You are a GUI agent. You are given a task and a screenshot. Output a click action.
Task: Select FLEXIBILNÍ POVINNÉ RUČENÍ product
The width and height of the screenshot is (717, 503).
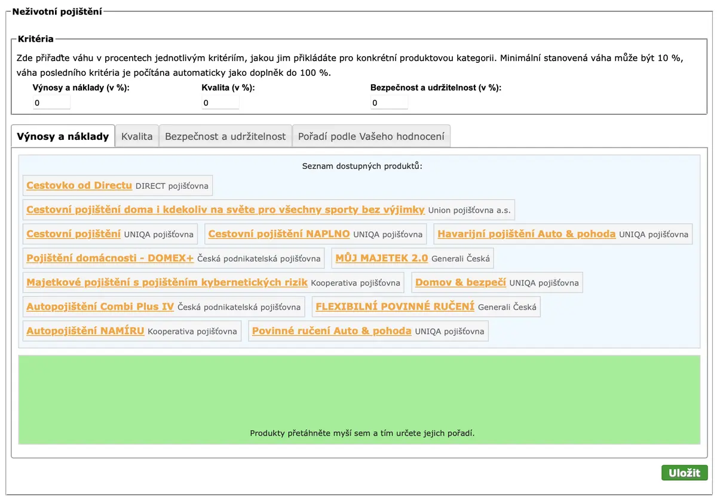coord(395,306)
